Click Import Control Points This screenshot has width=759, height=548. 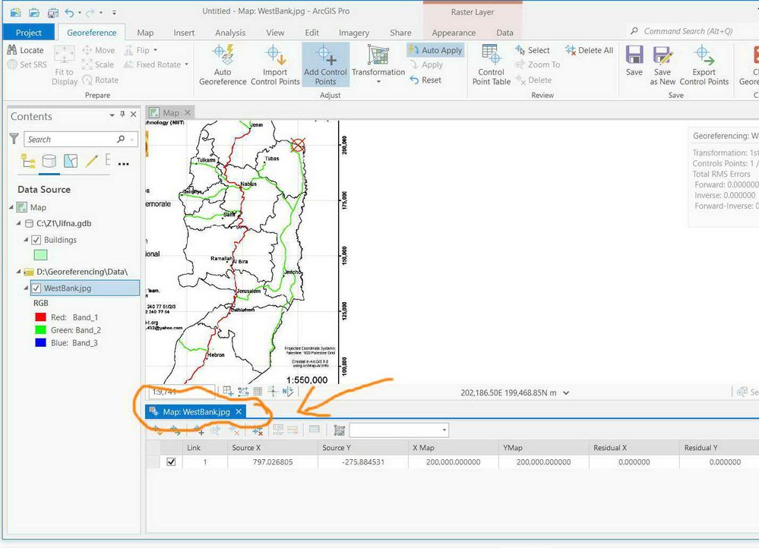point(275,65)
